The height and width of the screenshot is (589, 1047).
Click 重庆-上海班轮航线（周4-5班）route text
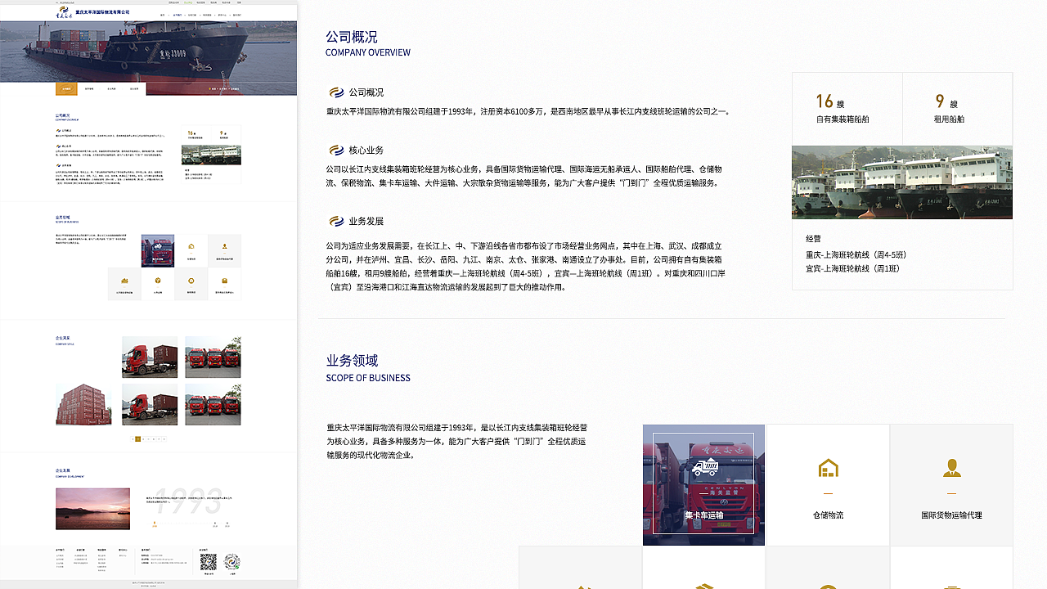pyautogui.click(x=856, y=254)
